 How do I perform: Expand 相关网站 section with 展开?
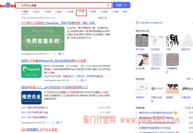click(190, 79)
